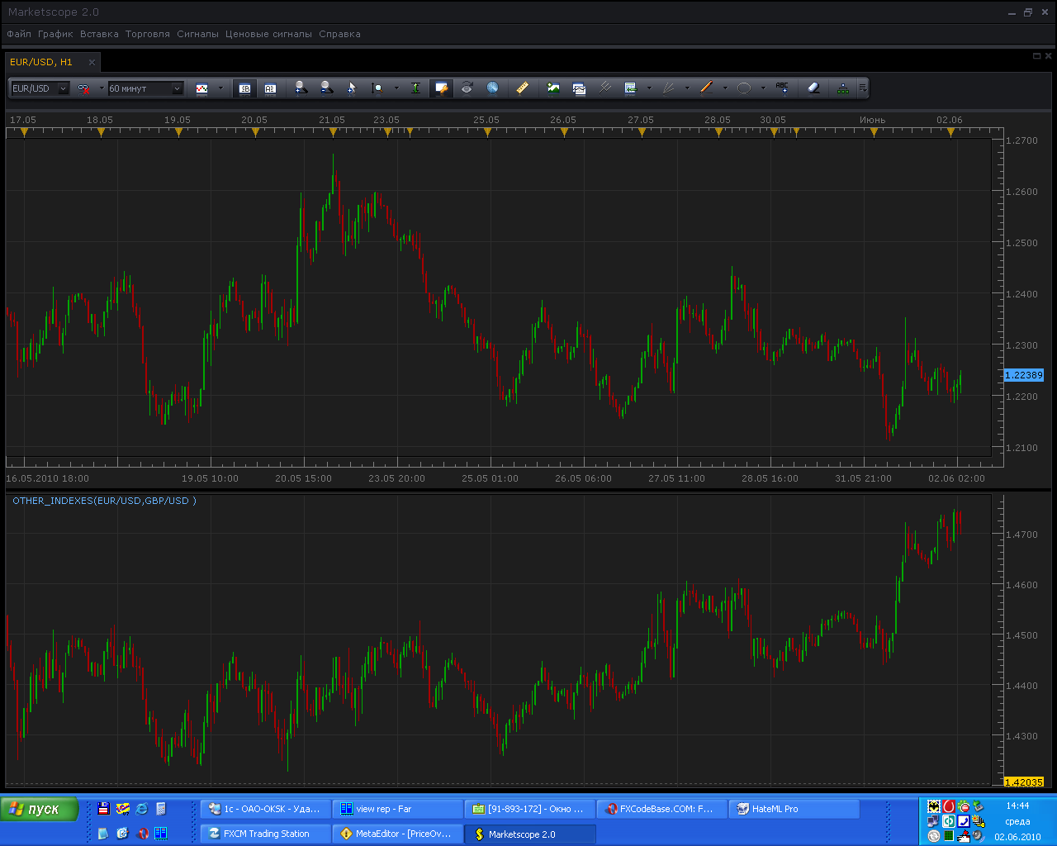1057x846 pixels.
Task: Switch to 1c - OAO-OKSK window in taskbar
Action: 266,809
